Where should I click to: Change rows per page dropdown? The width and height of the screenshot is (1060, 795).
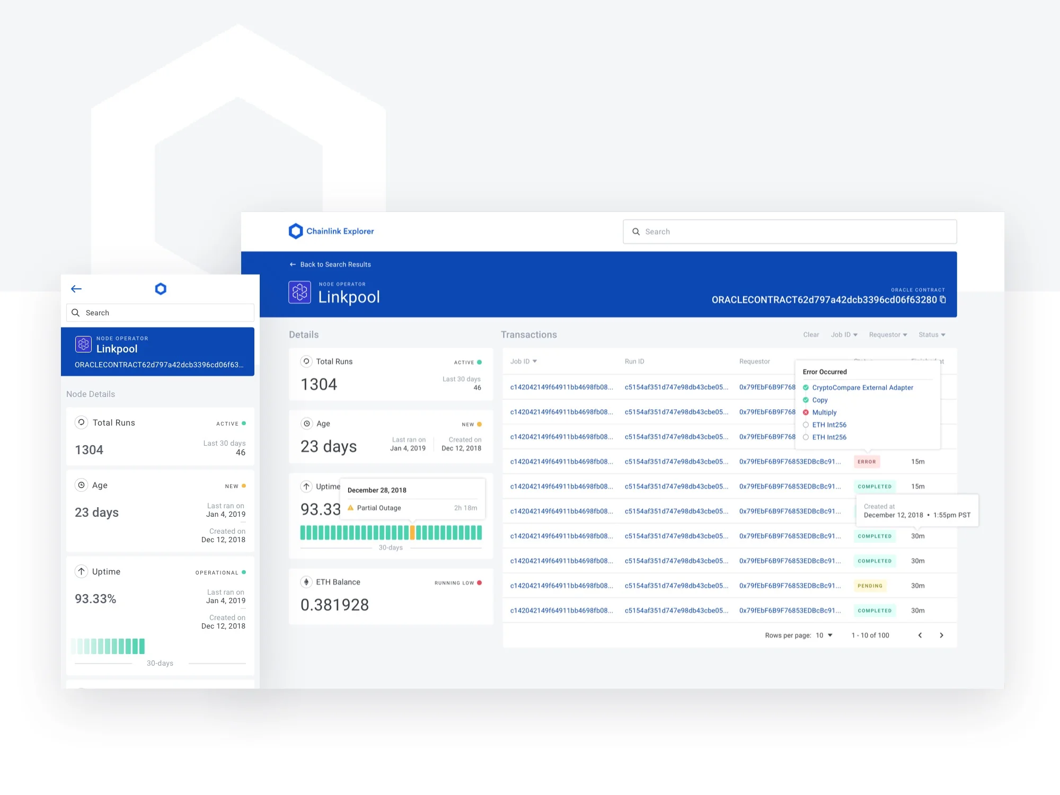pyautogui.click(x=824, y=635)
